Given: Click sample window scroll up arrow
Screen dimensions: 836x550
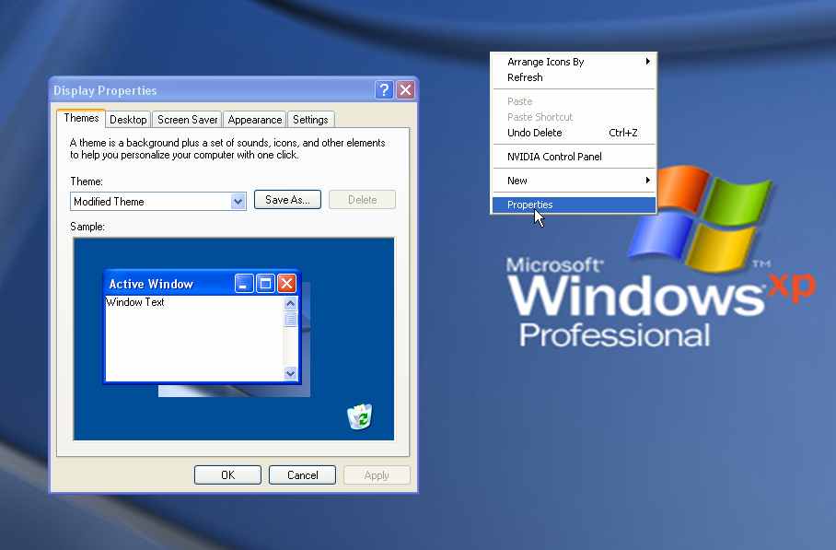Looking at the screenshot, I should [291, 303].
